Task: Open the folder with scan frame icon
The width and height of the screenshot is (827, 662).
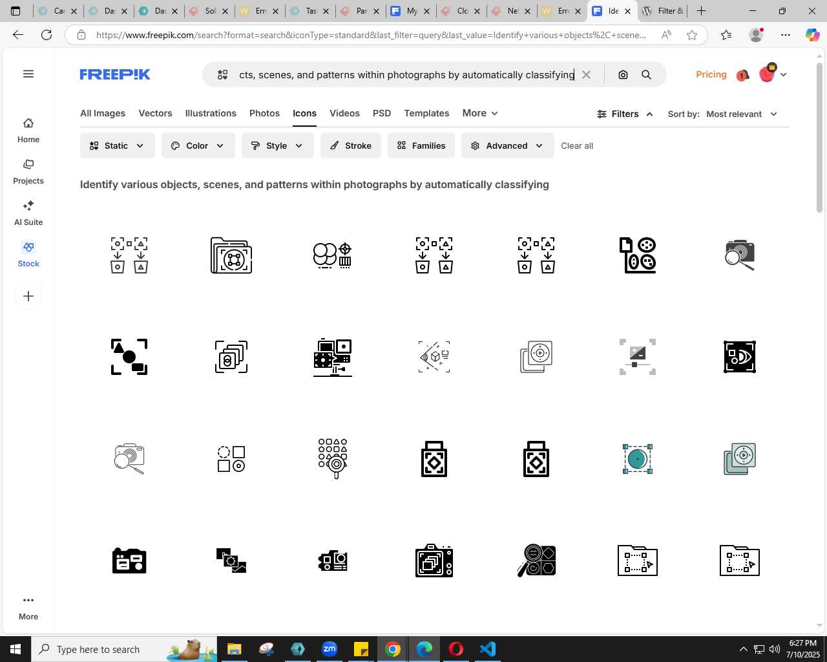Action: 231,255
